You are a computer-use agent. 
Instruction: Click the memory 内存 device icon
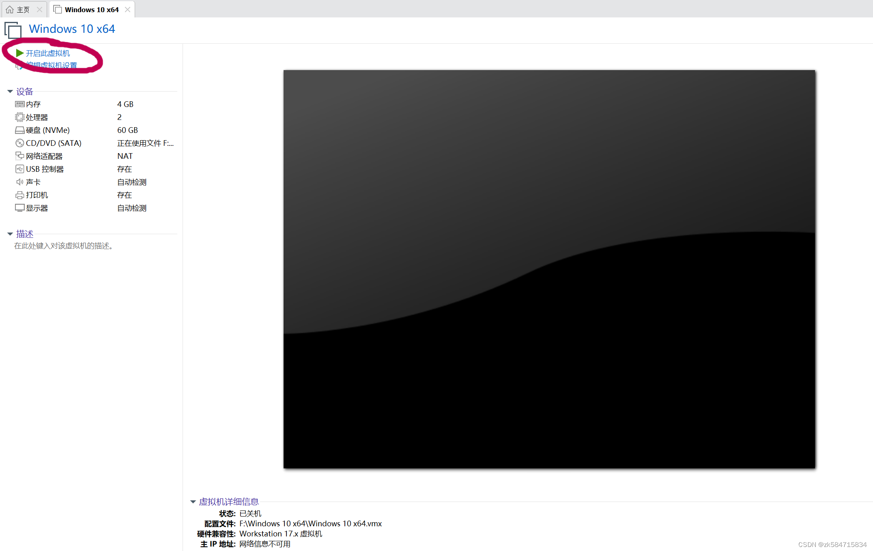click(x=19, y=104)
